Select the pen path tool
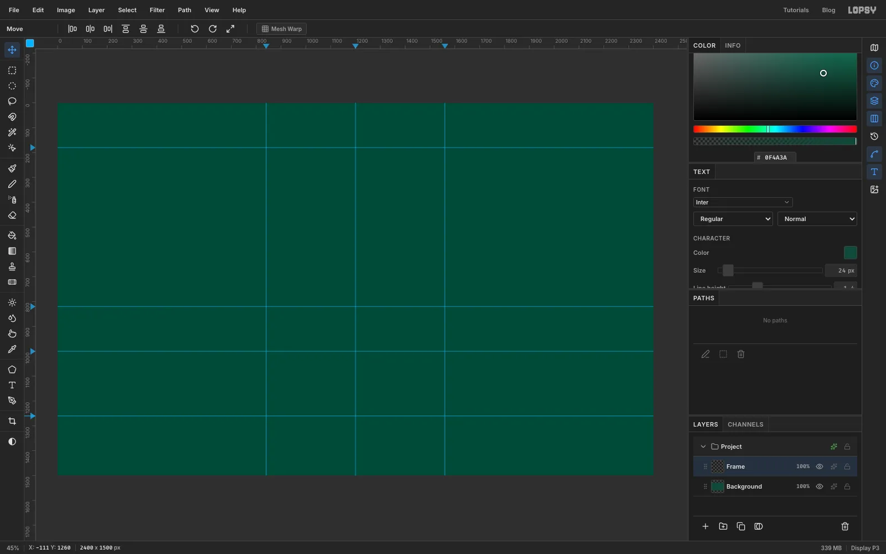 pos(12,401)
